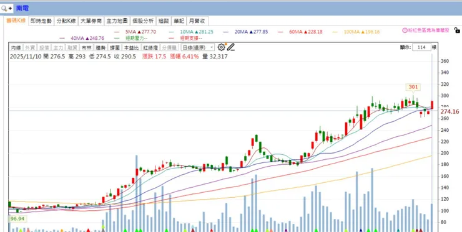This screenshot has height=232, width=462.
Task: Switch to 籌碼K線 tab
Action: (x=16, y=21)
